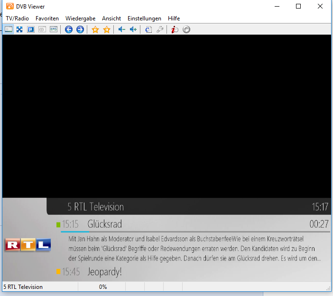Select the upcoming program Jeopardy!

tap(104, 272)
